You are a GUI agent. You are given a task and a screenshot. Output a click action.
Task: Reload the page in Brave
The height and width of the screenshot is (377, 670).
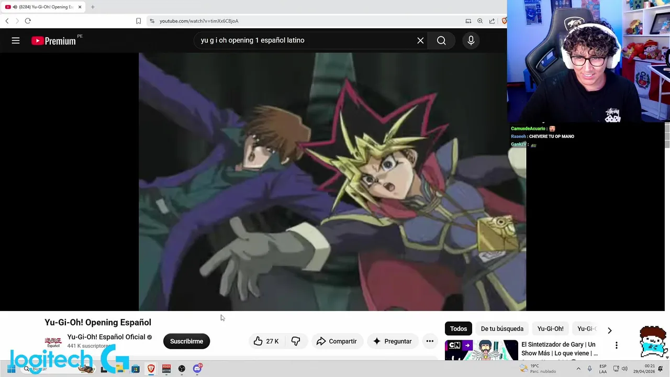(x=28, y=21)
